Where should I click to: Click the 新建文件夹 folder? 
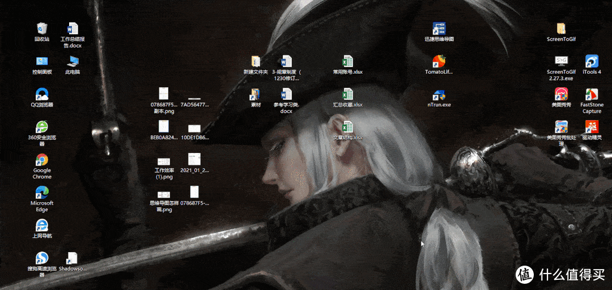click(256, 62)
